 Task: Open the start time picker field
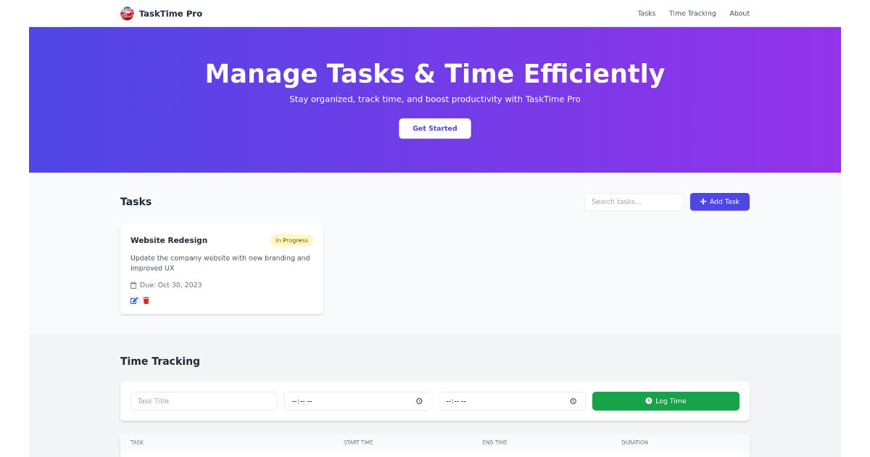(348, 400)
